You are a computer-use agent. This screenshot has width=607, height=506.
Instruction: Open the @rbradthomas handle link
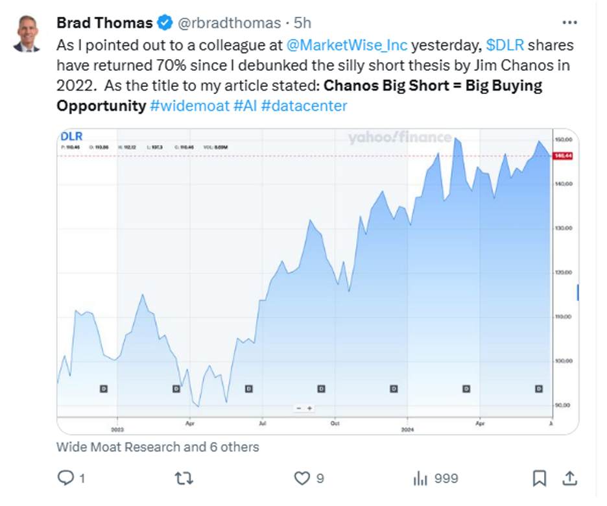click(229, 23)
